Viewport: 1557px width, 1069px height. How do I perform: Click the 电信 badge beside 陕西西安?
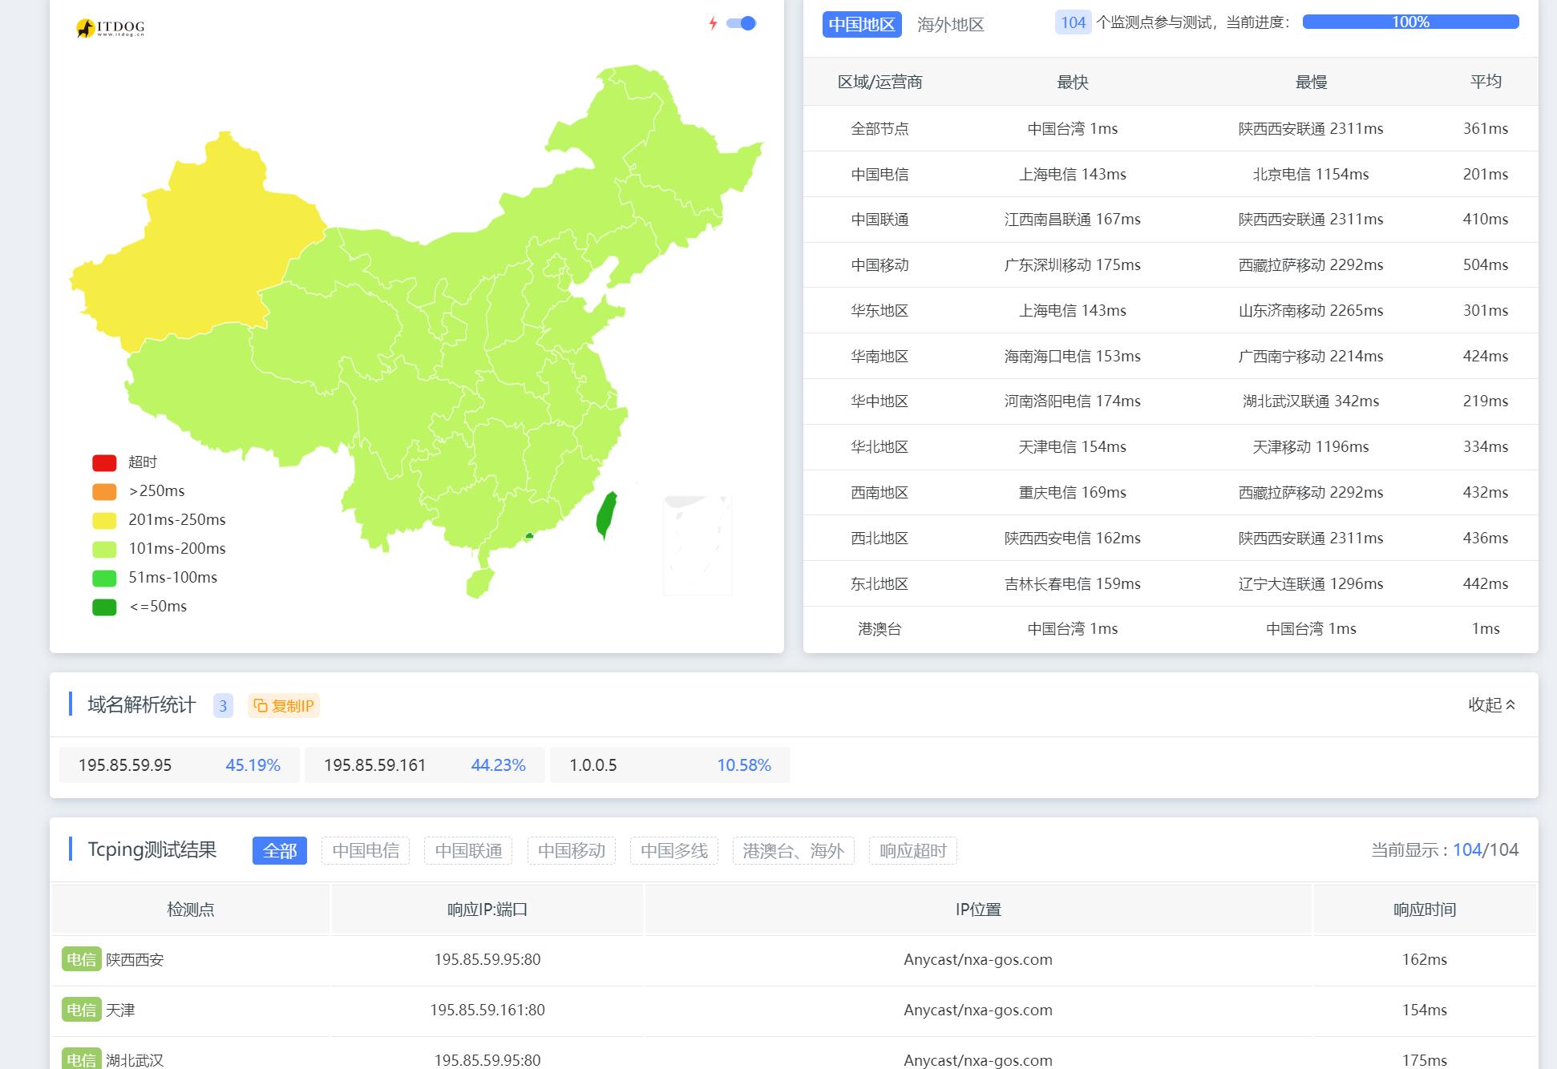pyautogui.click(x=80, y=959)
